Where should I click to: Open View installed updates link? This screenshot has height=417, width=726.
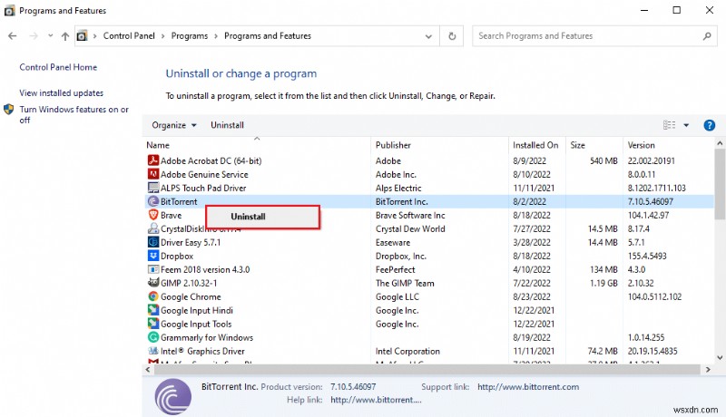point(61,93)
